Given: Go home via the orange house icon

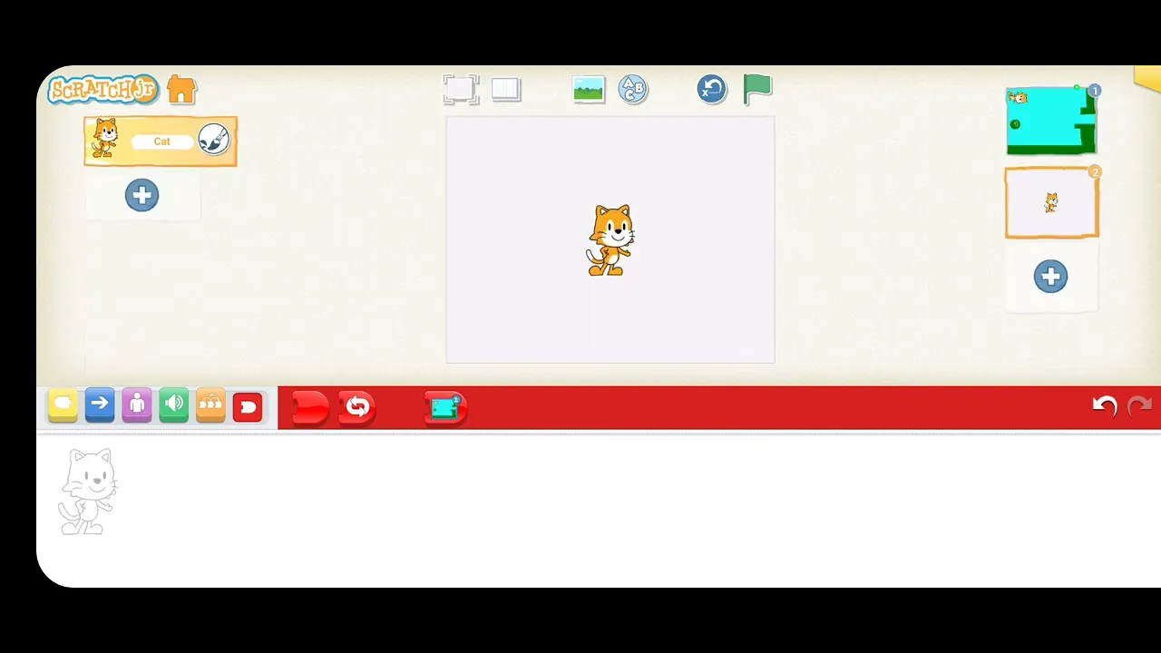Looking at the screenshot, I should (181, 89).
